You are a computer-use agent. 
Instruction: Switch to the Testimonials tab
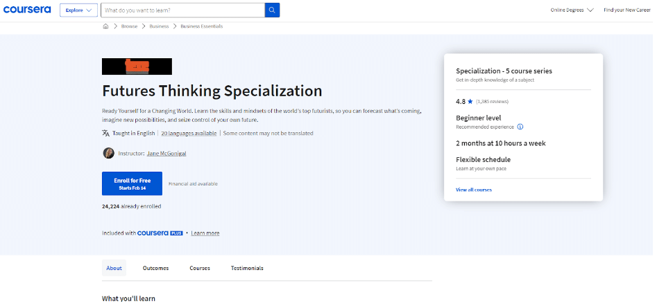(x=247, y=268)
